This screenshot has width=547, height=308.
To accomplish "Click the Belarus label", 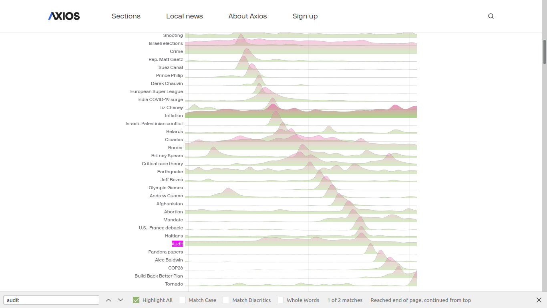I will 175,132.
